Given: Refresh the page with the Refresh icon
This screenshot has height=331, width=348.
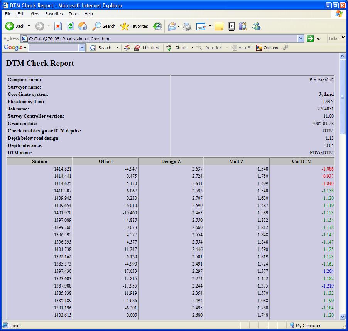Looking at the screenshot, I should point(70,26).
